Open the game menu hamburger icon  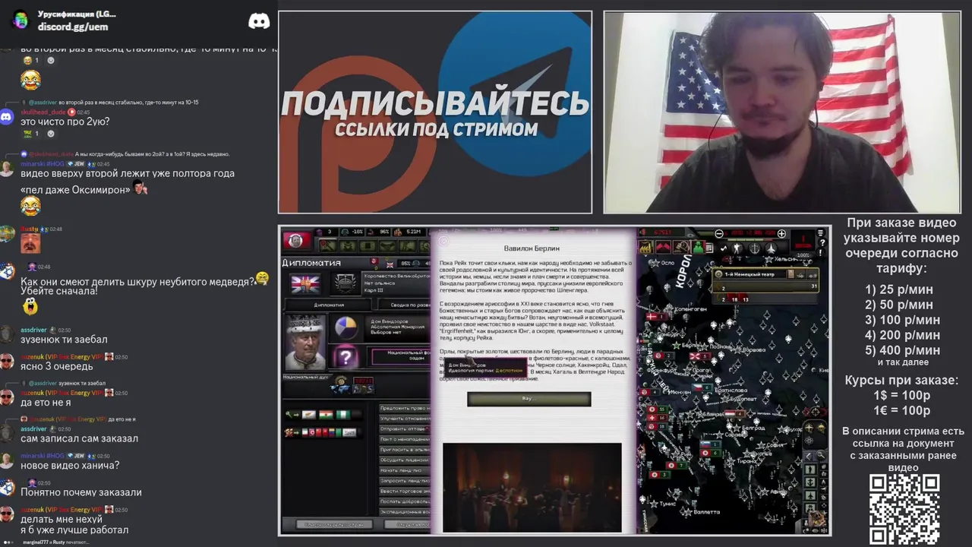[x=821, y=232]
